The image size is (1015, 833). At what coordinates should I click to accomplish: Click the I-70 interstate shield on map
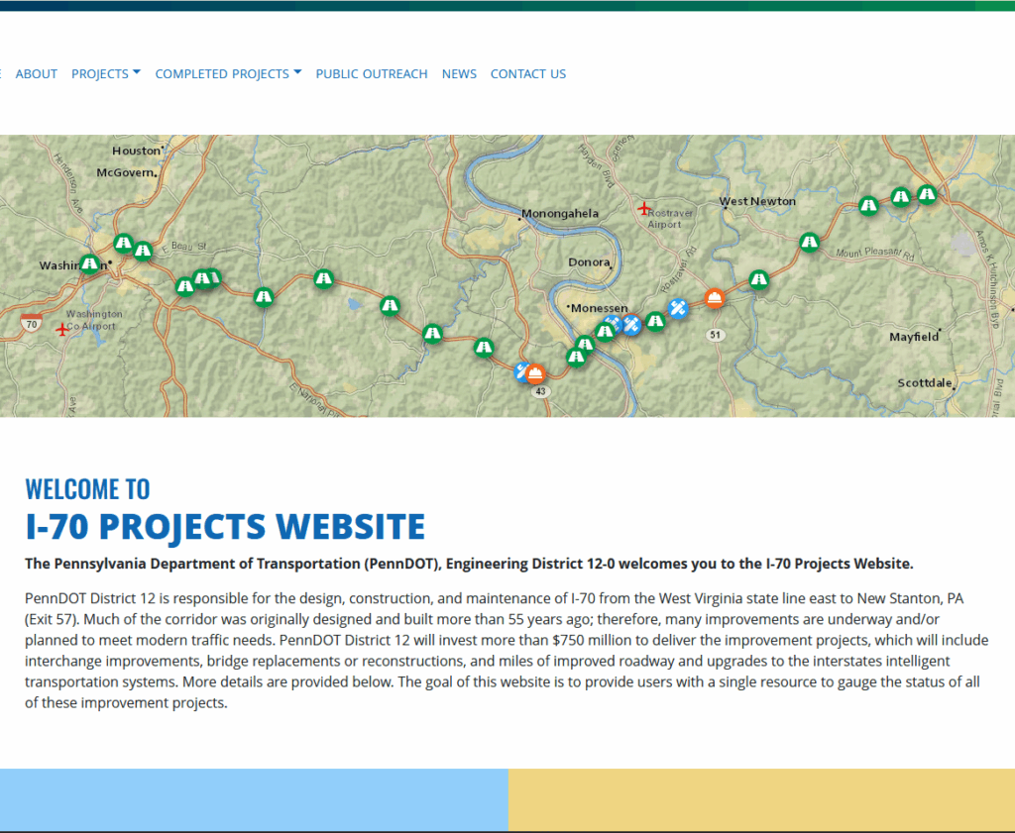point(32,323)
